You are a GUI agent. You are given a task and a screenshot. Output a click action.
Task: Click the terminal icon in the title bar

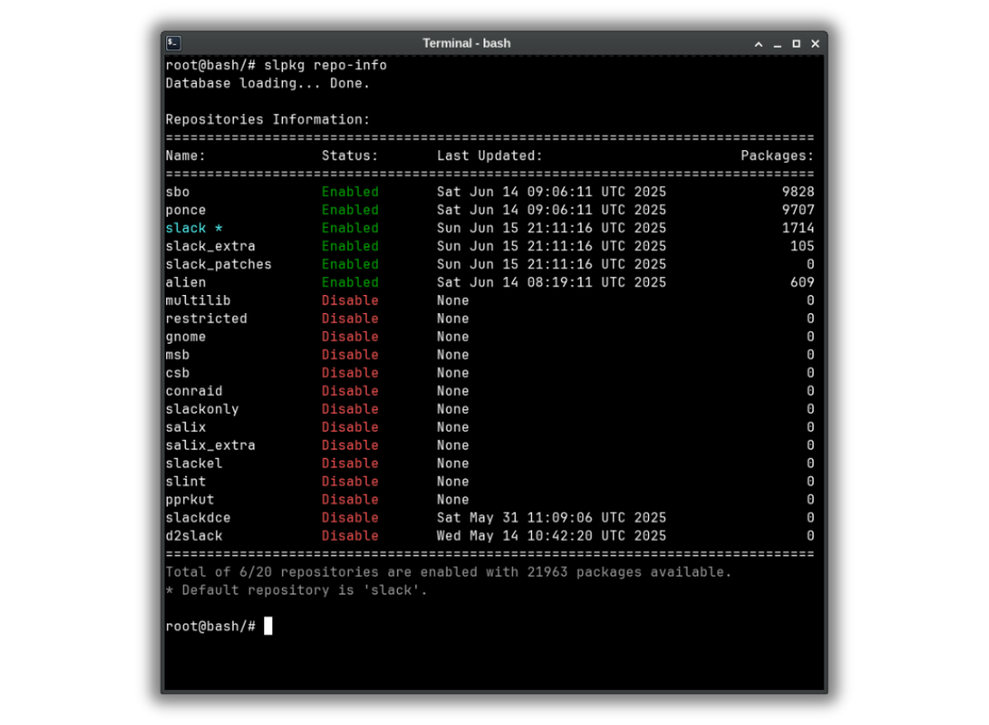(173, 43)
